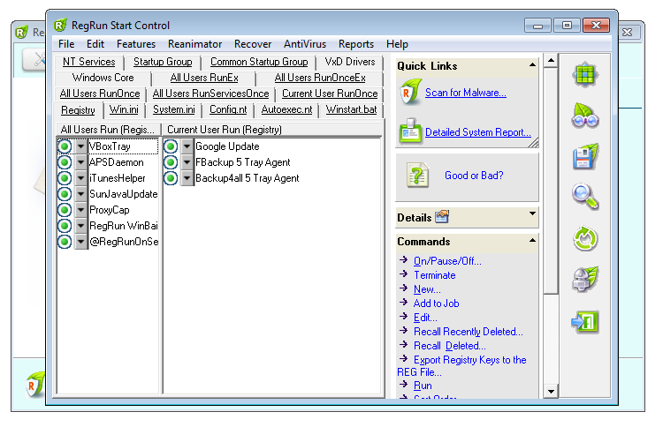The width and height of the screenshot is (663, 427).
Task: Open the Reanimator menu
Action: pyautogui.click(x=194, y=44)
